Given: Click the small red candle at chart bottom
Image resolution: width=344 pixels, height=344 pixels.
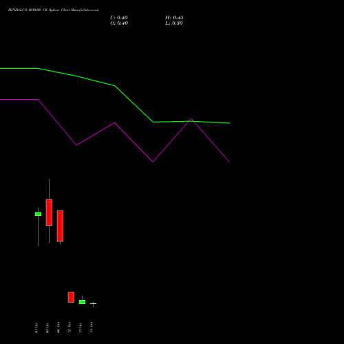Looking at the screenshot, I should coord(71,297).
